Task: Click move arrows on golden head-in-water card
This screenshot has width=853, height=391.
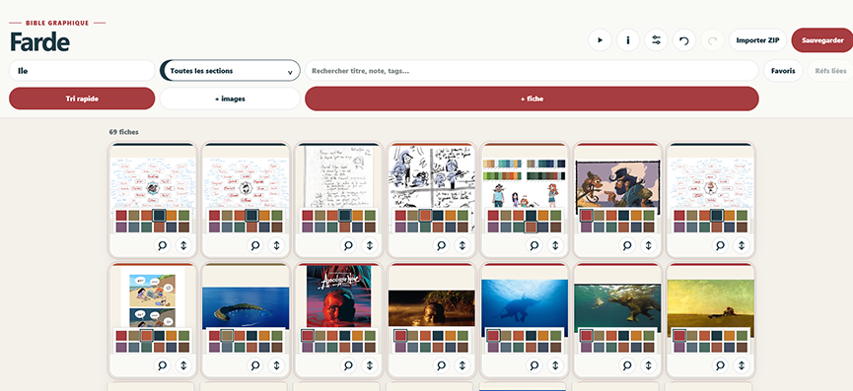Action: click(462, 365)
